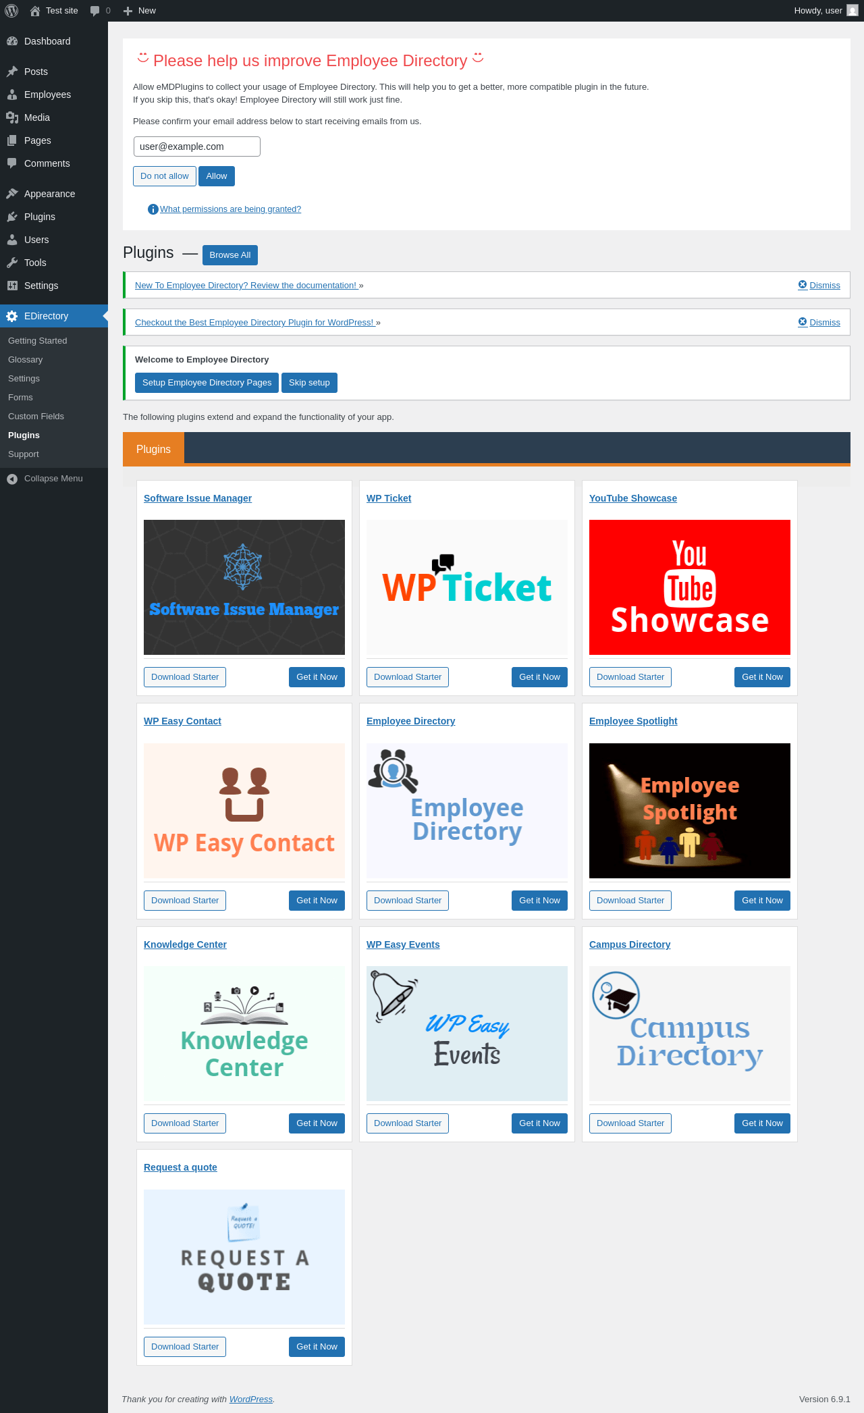The height and width of the screenshot is (1413, 864).
Task: Open the Knowledge Center title link
Action: (x=185, y=944)
